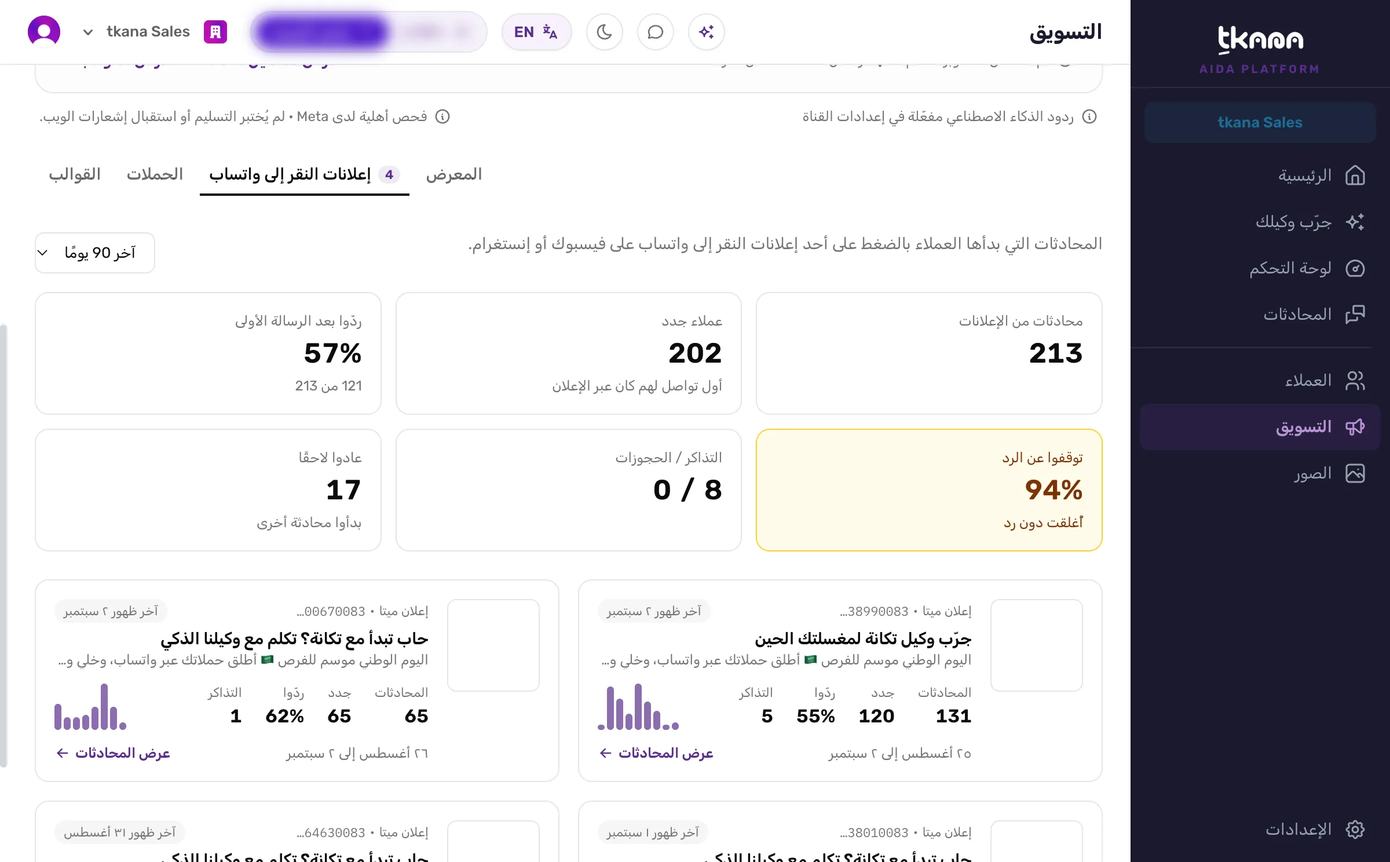The width and height of the screenshot is (1390, 862).
Task: Switch language with EN button
Action: click(x=536, y=32)
